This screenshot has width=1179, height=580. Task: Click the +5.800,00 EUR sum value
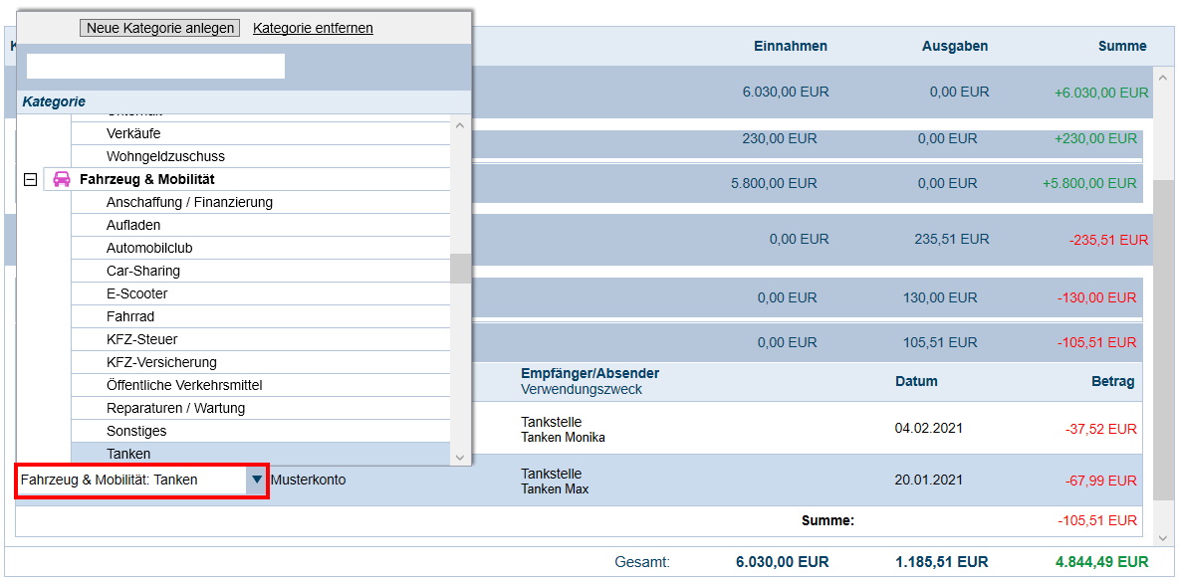tap(1089, 183)
